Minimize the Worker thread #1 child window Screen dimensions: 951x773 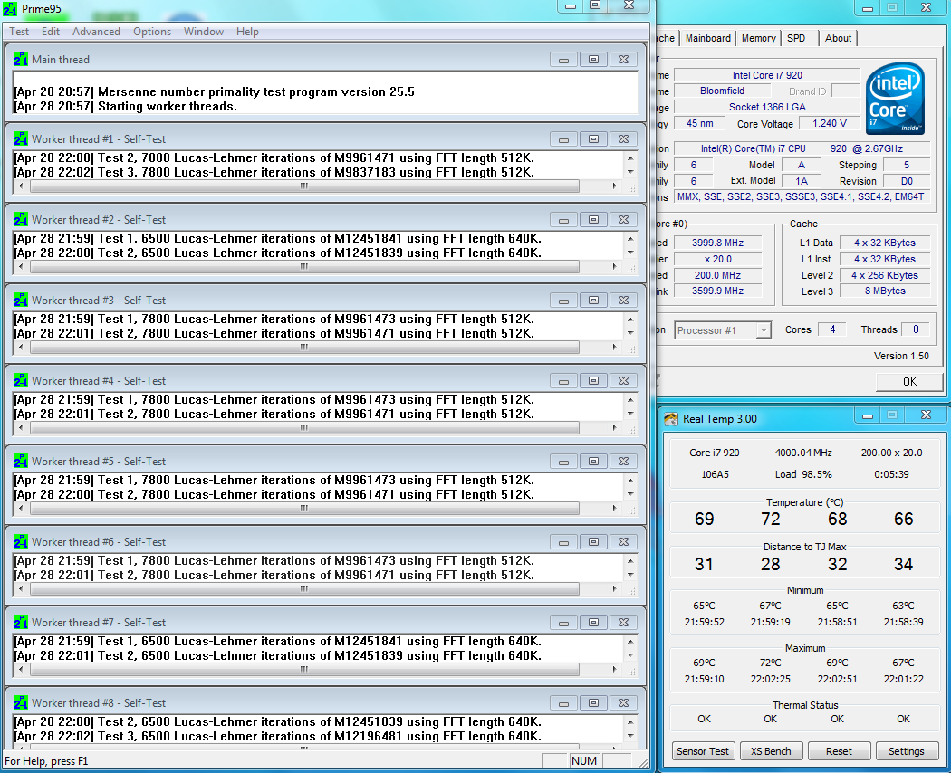coord(563,139)
